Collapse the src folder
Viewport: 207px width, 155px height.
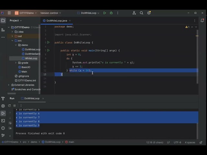(x=12, y=41)
